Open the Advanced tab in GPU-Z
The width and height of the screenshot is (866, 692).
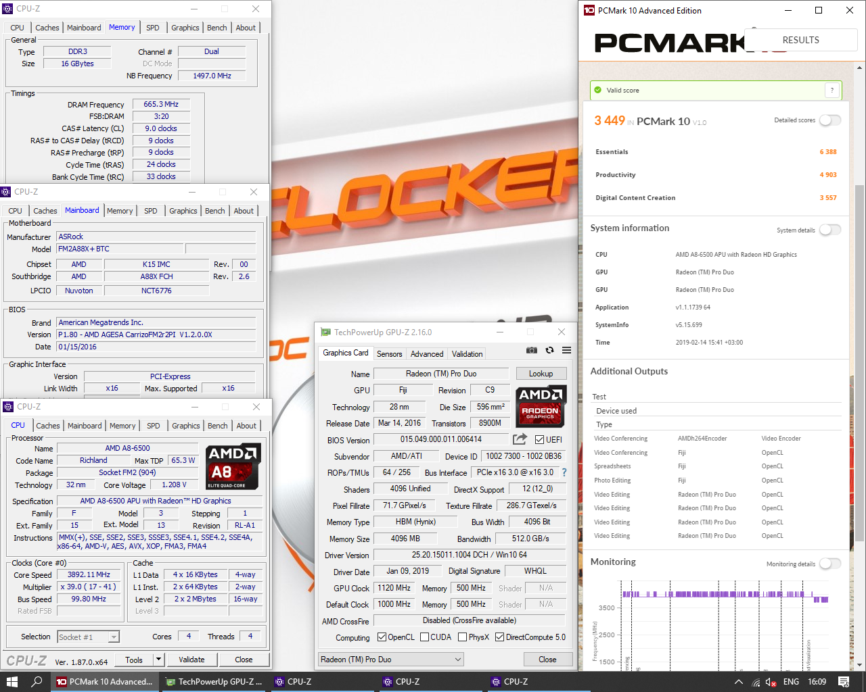[x=427, y=353]
